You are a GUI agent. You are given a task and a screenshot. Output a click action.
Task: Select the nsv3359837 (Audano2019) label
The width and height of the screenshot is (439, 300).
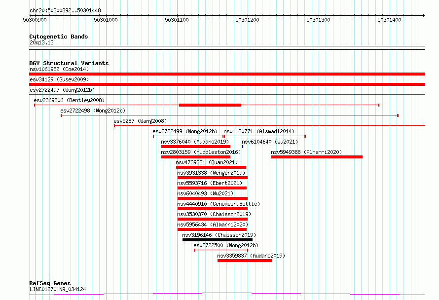point(251,256)
